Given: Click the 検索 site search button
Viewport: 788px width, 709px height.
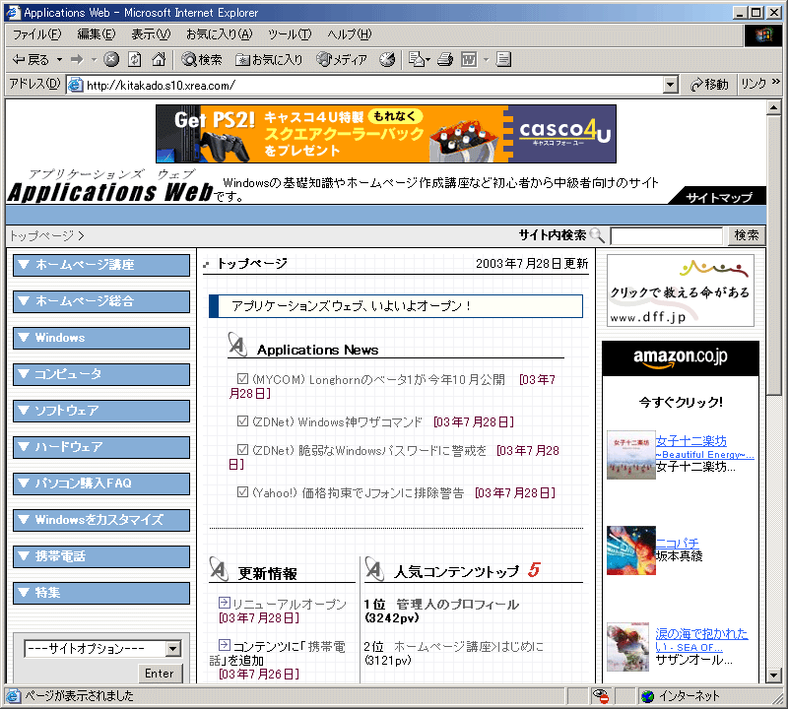Looking at the screenshot, I should (747, 235).
